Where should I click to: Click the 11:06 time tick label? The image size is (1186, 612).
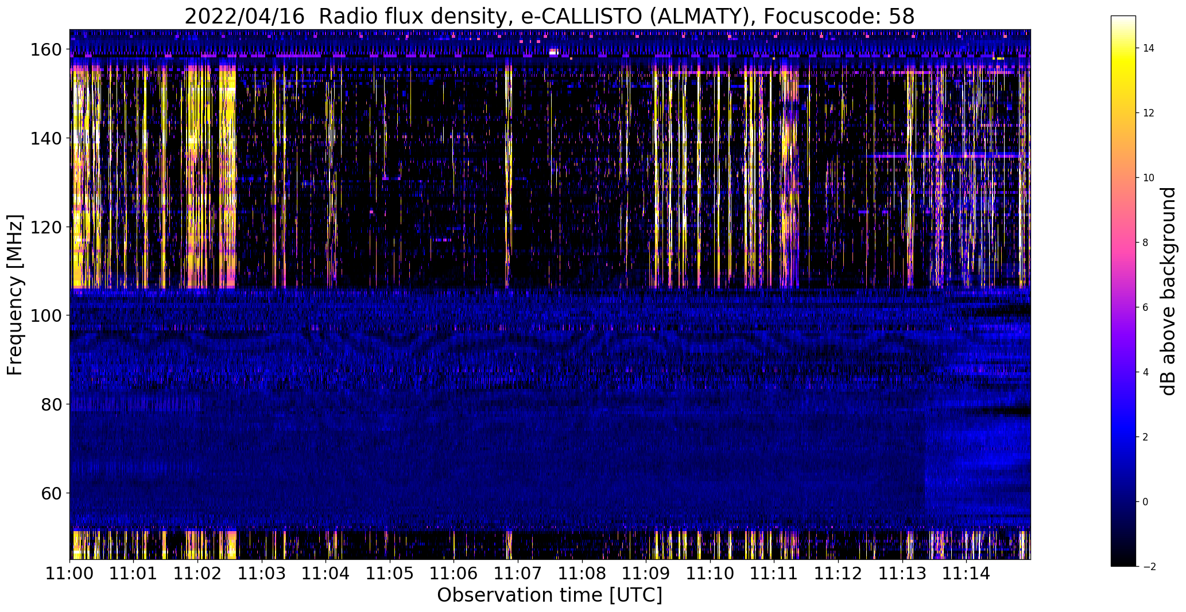[454, 573]
